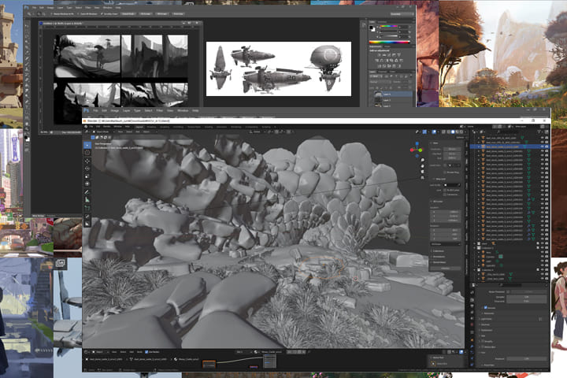This screenshot has height=378, width=567.
Task: Open the Object Mode dropdown in Blender
Action: (x=102, y=132)
